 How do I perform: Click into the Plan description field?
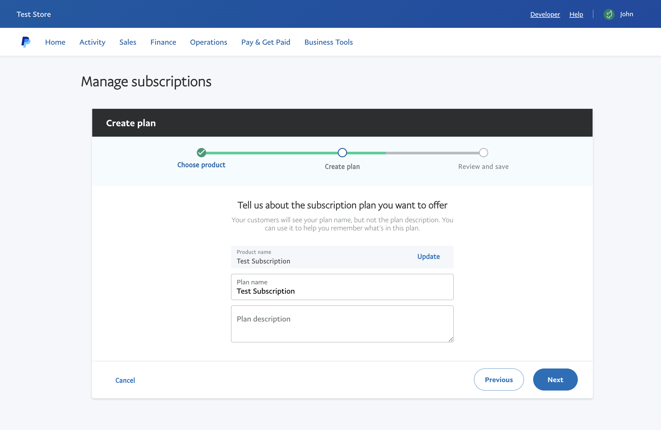342,324
